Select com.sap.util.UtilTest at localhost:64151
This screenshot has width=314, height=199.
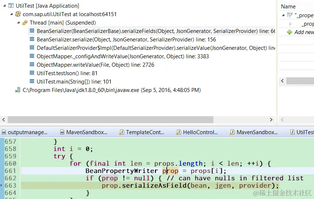70,14
